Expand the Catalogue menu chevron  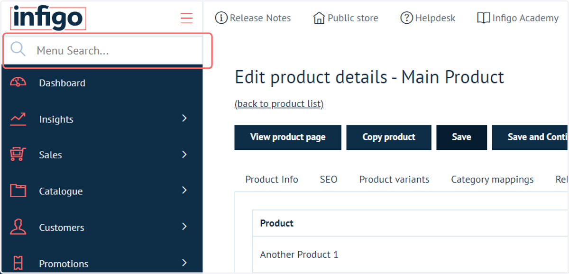[184, 190]
